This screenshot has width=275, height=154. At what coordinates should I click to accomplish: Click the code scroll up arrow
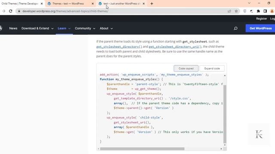[225, 76]
